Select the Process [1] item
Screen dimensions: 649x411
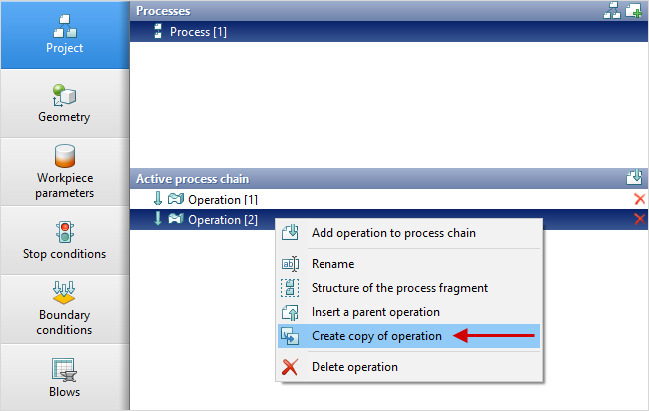point(198,32)
